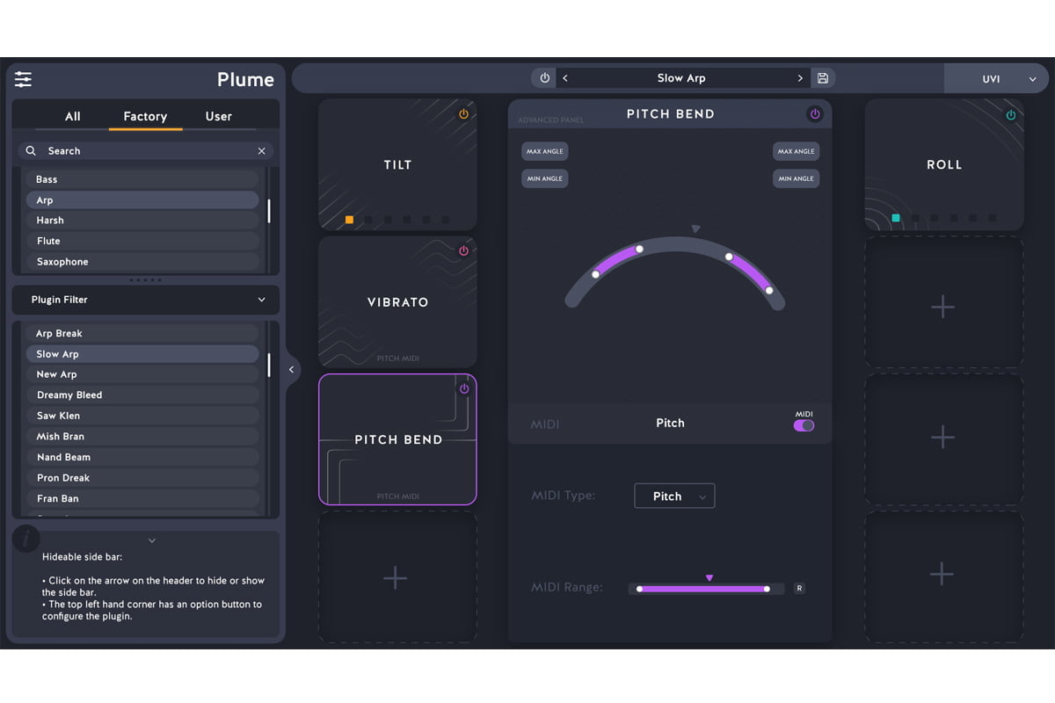The image size is (1055, 703).
Task: Toggle the ROLL module power
Action: tap(1010, 115)
